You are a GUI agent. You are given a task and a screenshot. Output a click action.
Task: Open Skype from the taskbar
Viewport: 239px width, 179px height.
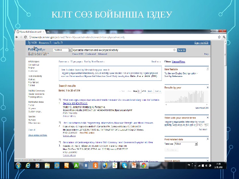pos(124,165)
